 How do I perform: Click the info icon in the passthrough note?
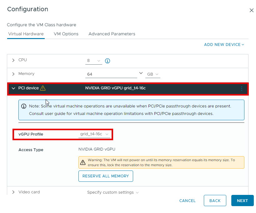point(24,106)
